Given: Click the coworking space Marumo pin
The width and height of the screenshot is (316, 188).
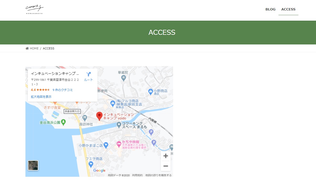Looking at the screenshot, I should [119, 125].
